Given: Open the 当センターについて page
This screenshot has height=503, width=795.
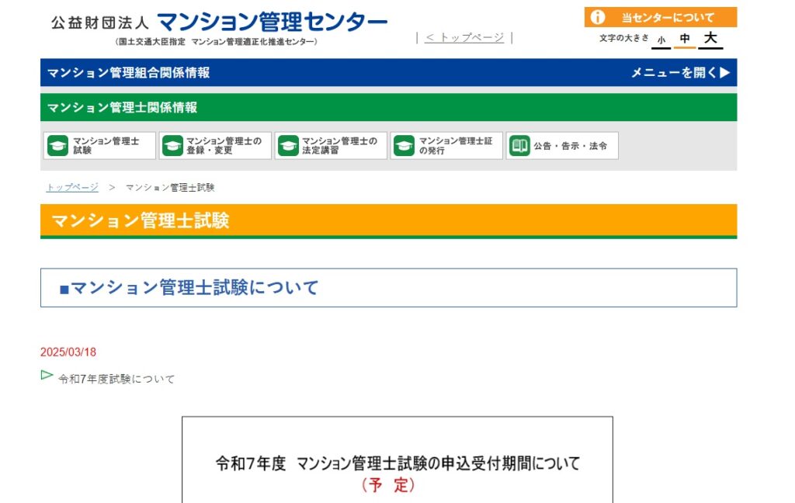Looking at the screenshot, I should [x=661, y=17].
